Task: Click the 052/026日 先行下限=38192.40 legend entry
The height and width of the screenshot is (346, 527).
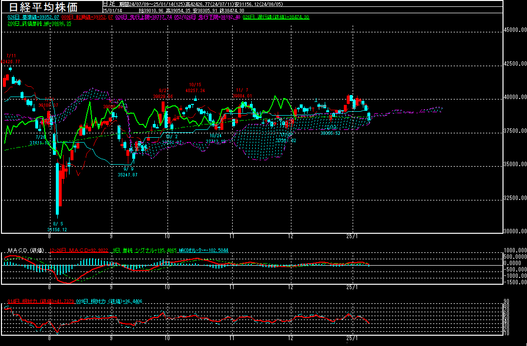Action: (207, 17)
